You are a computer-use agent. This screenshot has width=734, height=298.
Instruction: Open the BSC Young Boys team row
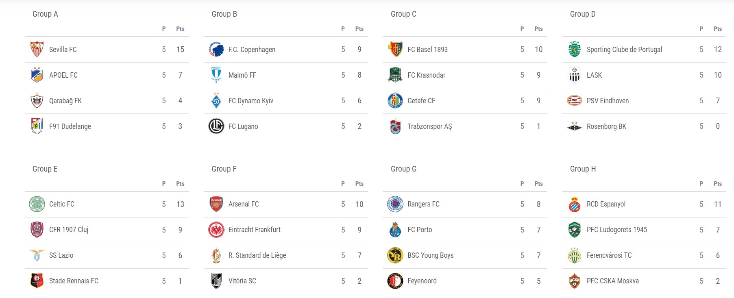click(x=465, y=255)
